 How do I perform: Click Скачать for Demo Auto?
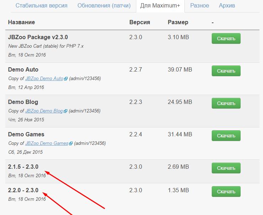click(x=226, y=71)
